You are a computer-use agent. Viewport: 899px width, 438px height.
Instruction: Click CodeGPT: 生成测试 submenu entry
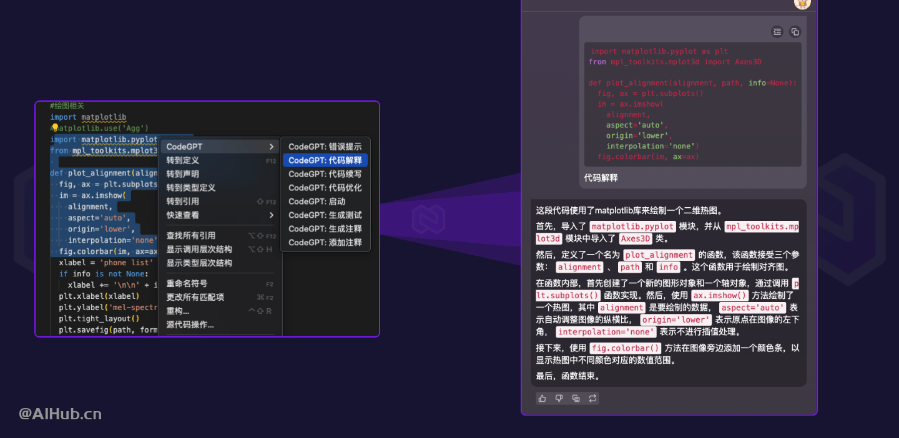(325, 215)
